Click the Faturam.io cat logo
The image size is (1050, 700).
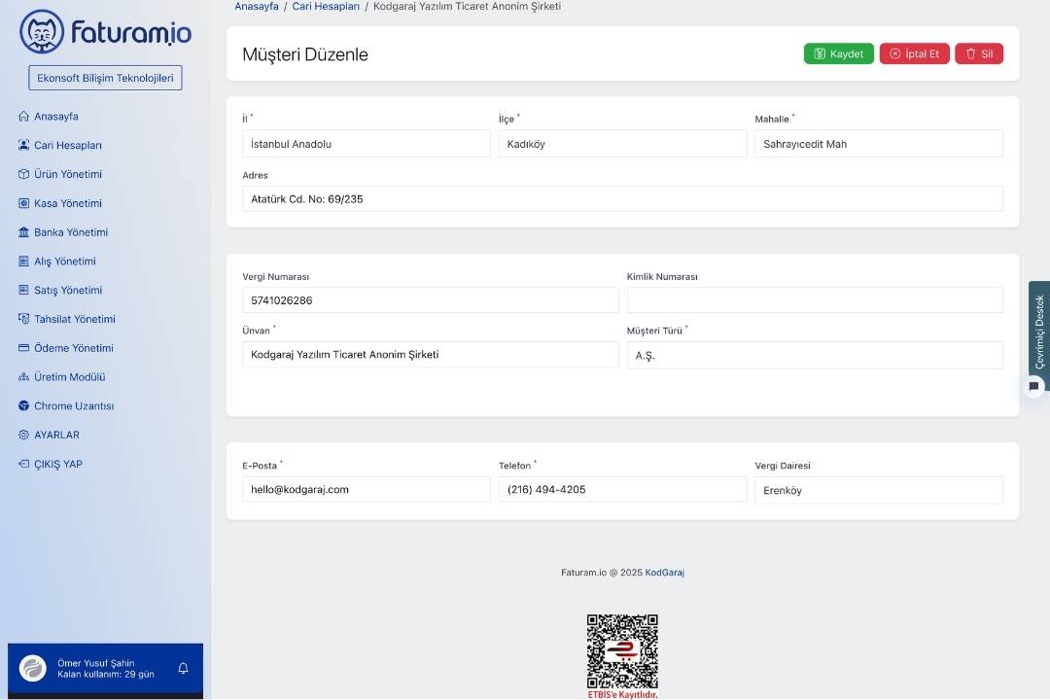[x=42, y=31]
